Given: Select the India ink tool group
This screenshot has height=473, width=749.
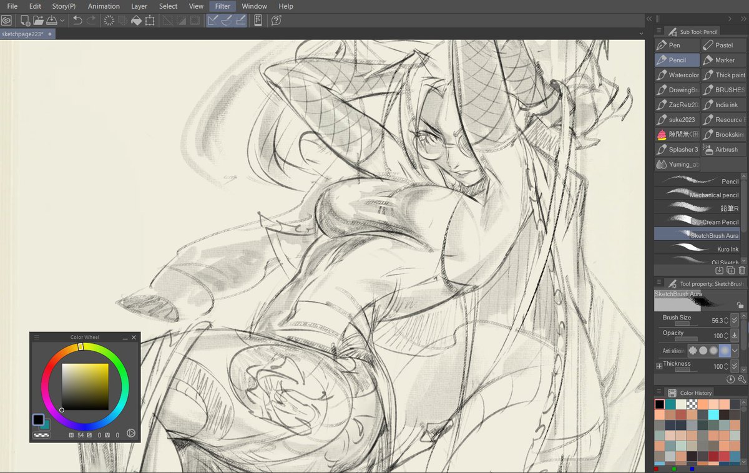Looking at the screenshot, I should (x=723, y=105).
